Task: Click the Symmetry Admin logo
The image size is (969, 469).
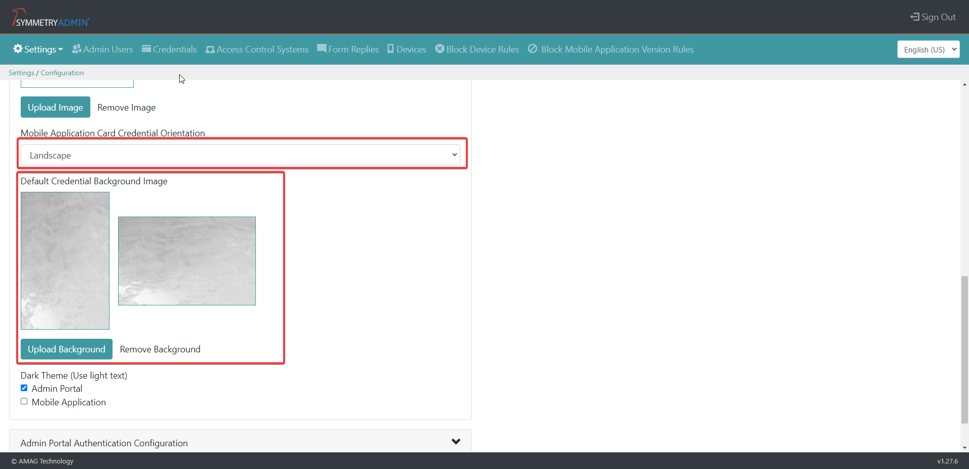Action: (x=50, y=17)
